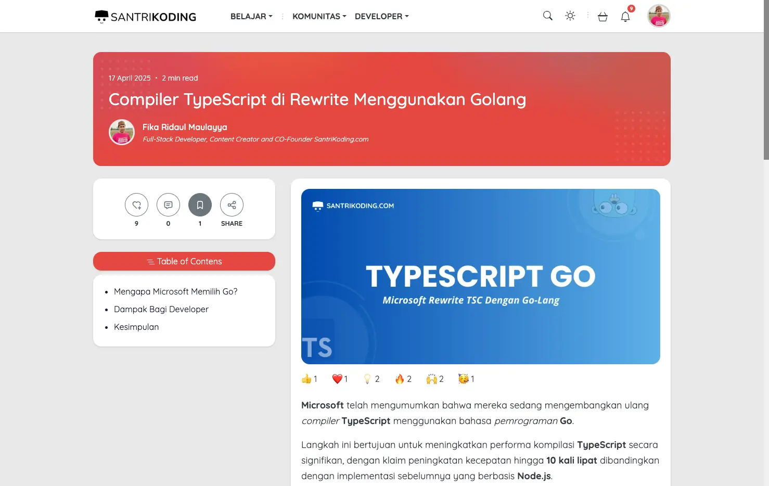Click the article title 'Compiler TypeScript di Rewrite'
The image size is (769, 486).
317,99
